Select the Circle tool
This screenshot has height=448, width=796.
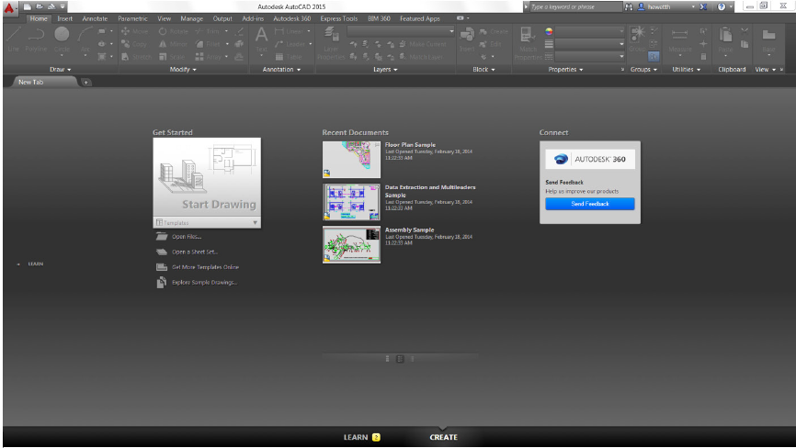coord(62,39)
